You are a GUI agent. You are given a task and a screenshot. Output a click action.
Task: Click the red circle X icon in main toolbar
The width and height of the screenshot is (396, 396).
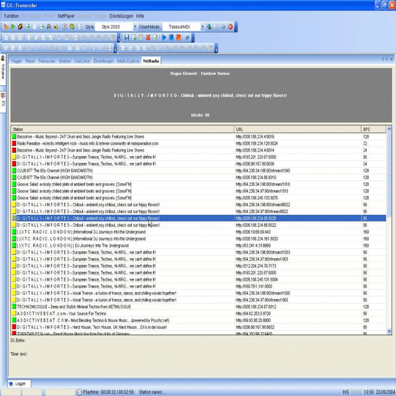[x=230, y=26]
